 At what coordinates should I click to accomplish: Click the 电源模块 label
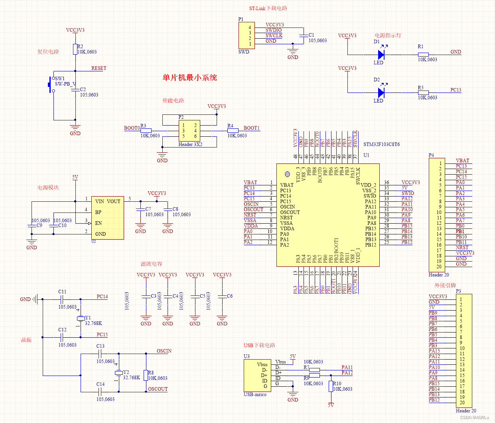coord(48,187)
